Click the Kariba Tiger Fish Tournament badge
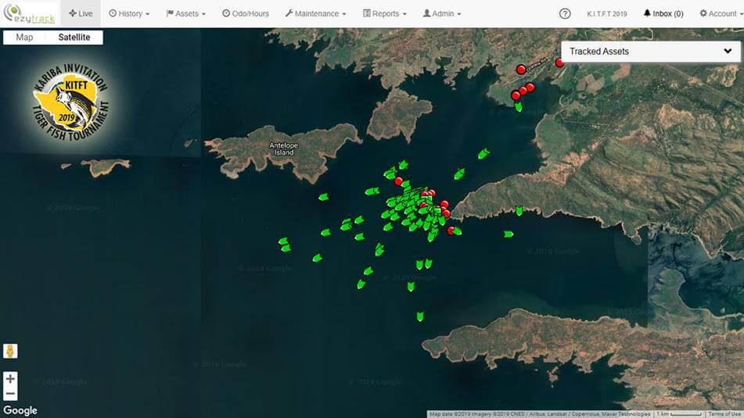Viewport: 744px width, 418px height. pyautogui.click(x=70, y=103)
